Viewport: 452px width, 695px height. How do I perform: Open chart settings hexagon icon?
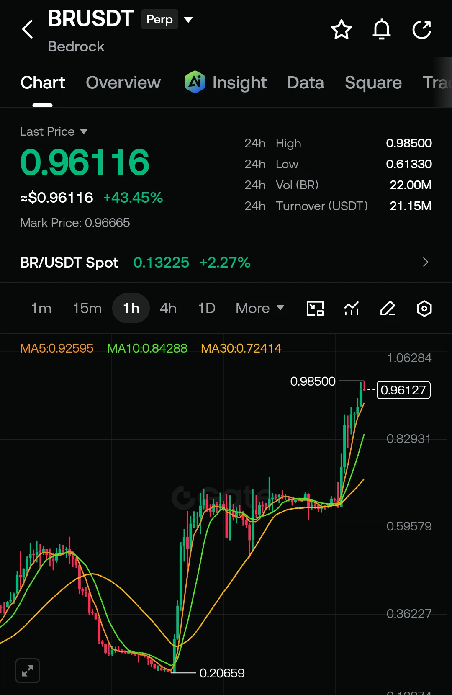(x=424, y=309)
